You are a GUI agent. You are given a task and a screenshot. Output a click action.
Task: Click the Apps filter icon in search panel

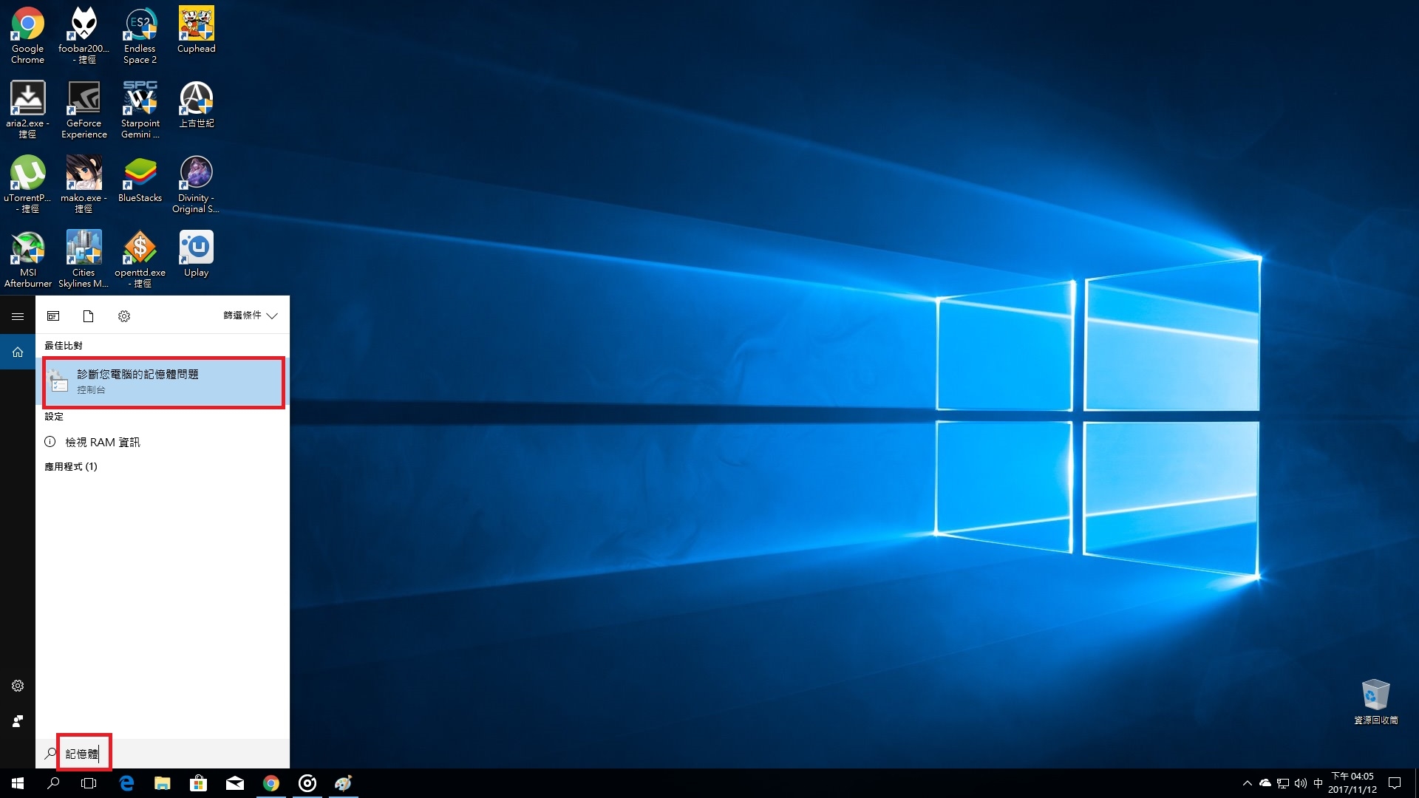pyautogui.click(x=53, y=316)
